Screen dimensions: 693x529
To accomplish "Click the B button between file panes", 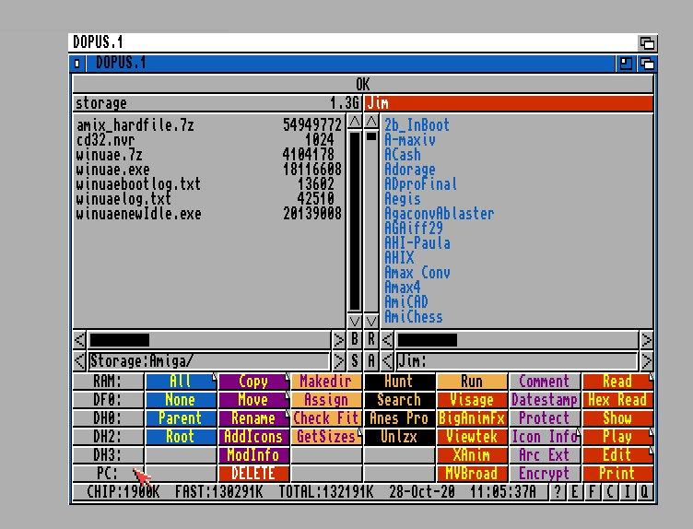I will click(x=355, y=339).
